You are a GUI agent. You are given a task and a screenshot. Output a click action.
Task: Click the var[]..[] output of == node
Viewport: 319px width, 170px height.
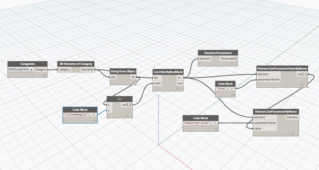tap(127, 105)
